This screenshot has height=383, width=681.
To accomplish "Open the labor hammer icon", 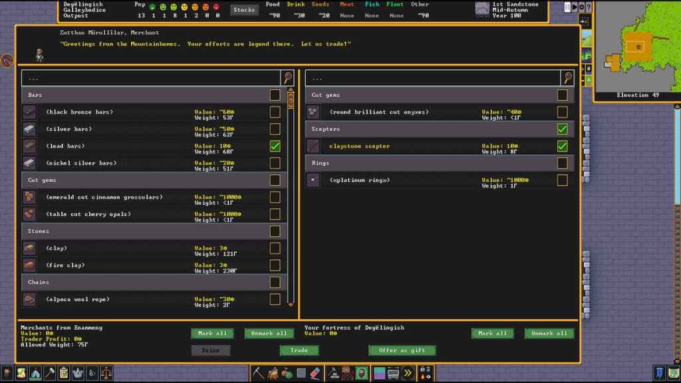I will coord(49,373).
